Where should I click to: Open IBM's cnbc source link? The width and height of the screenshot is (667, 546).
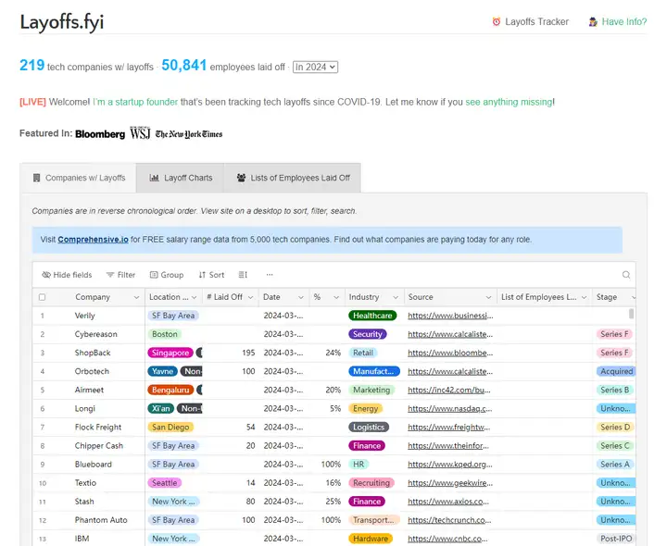coord(447,539)
